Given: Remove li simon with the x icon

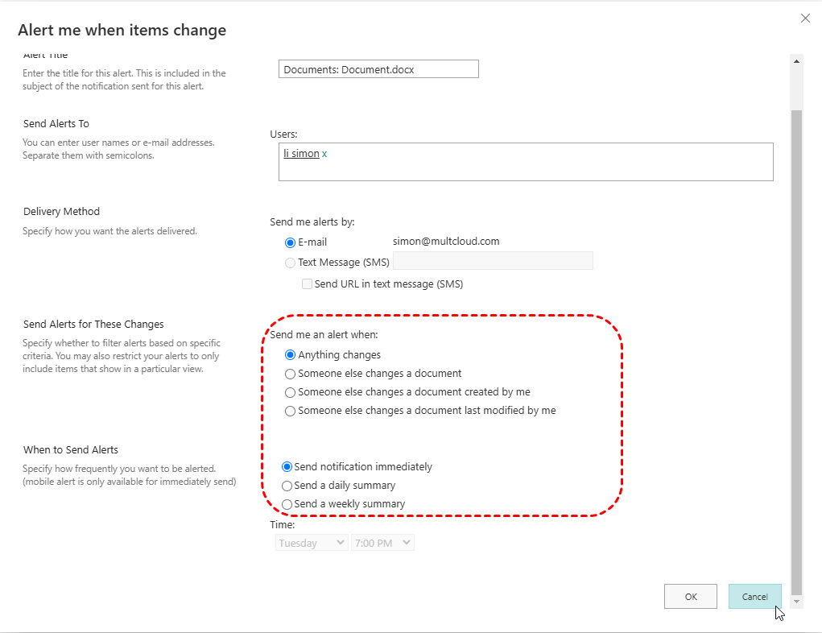Looking at the screenshot, I should (324, 153).
